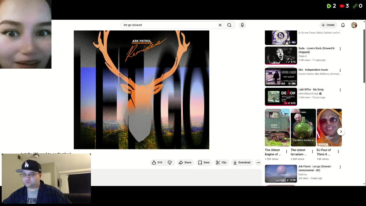The width and height of the screenshot is (366, 206).
Task: Open Sade - Lovers Rock thumbnail
Action: point(281,56)
